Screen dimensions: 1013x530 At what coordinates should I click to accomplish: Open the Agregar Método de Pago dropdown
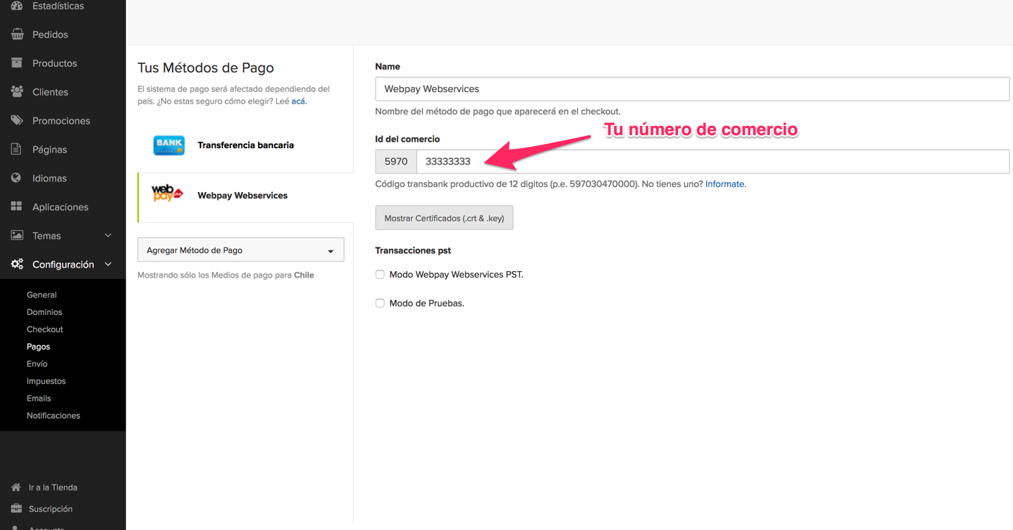(241, 250)
